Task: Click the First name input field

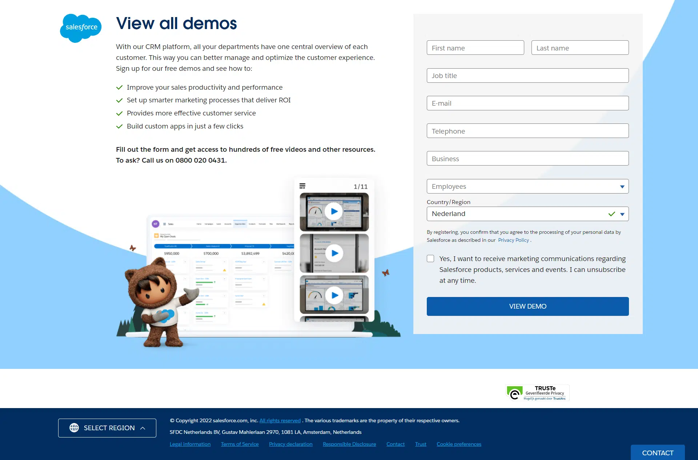Action: click(475, 48)
